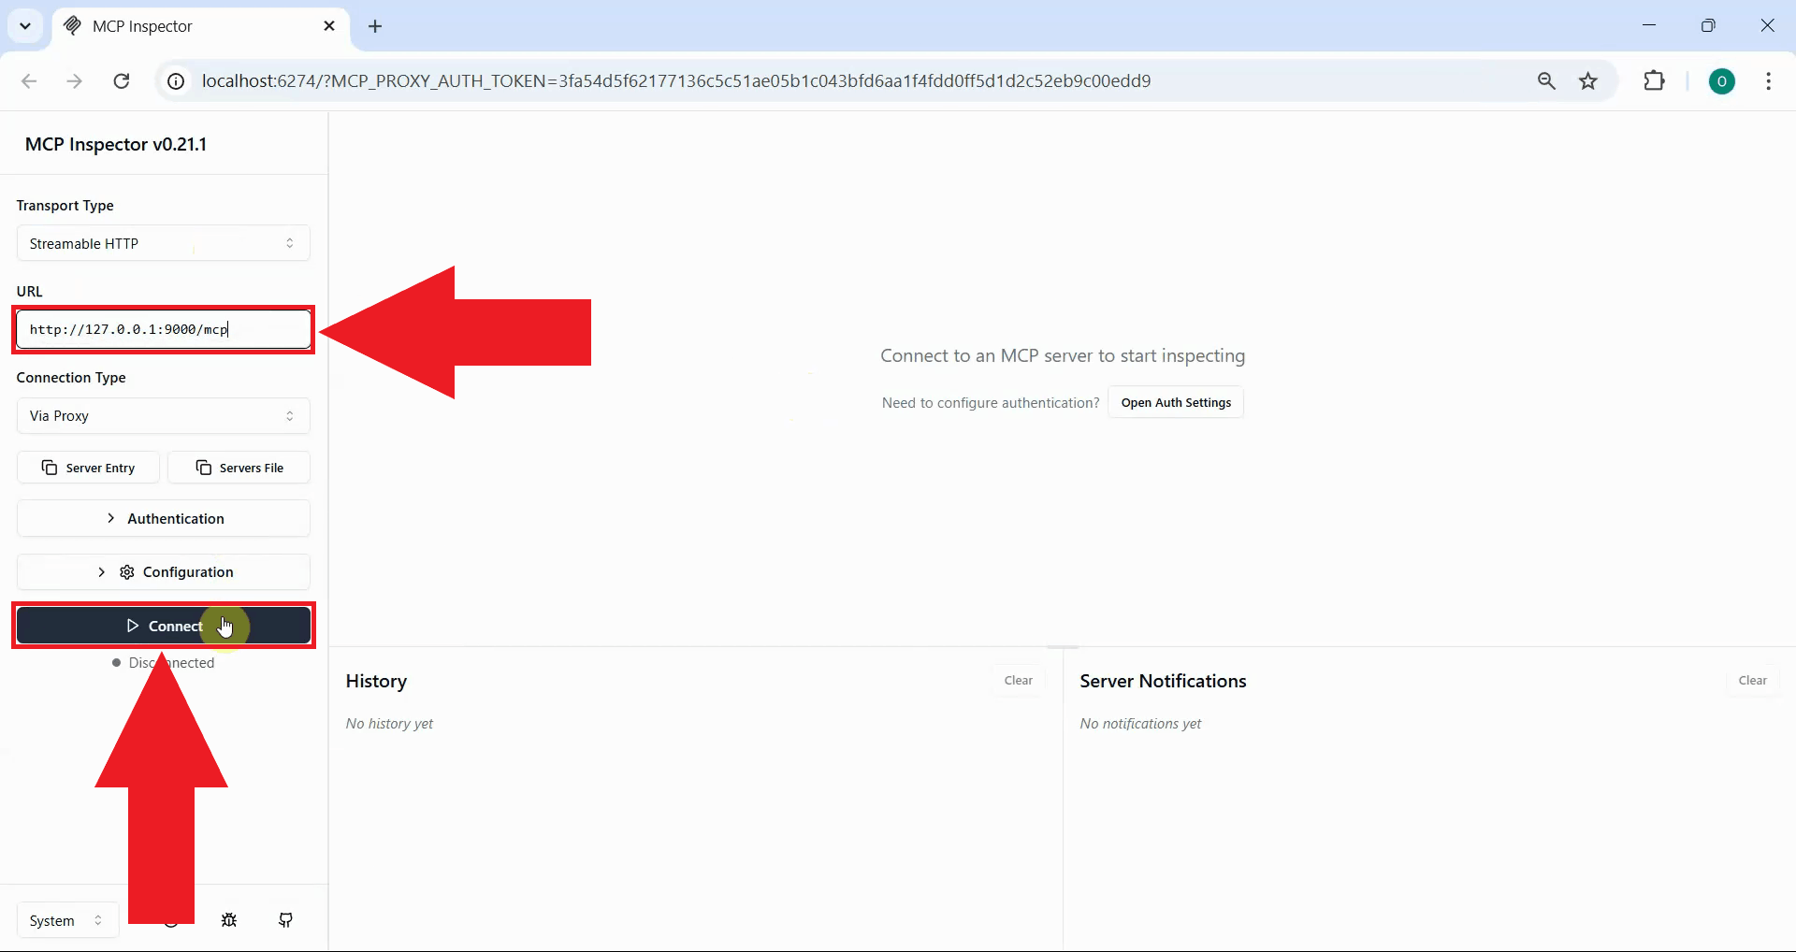Open the Transport Type dropdown
Screen dimensions: 1796x952
tap(163, 243)
